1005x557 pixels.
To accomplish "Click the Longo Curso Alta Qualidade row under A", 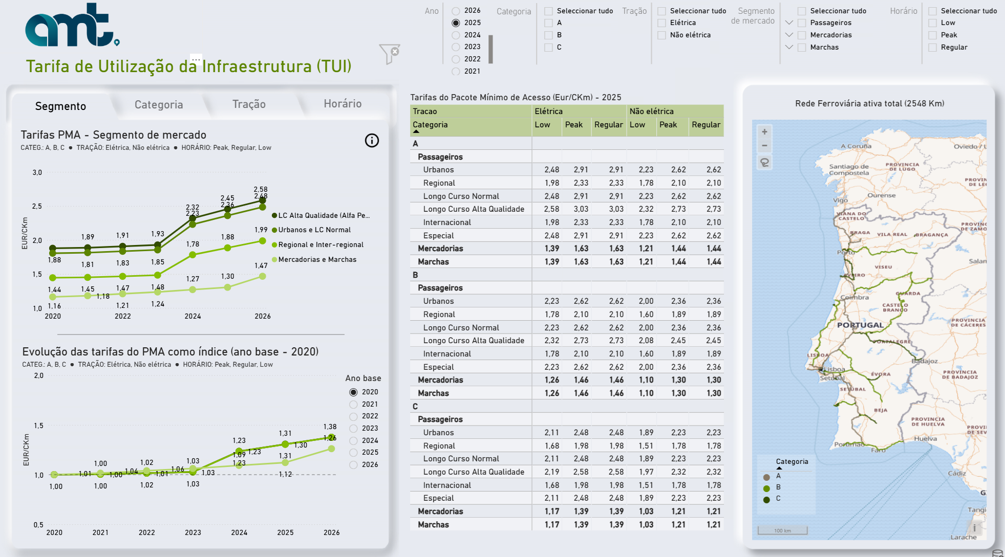I will pos(567,209).
